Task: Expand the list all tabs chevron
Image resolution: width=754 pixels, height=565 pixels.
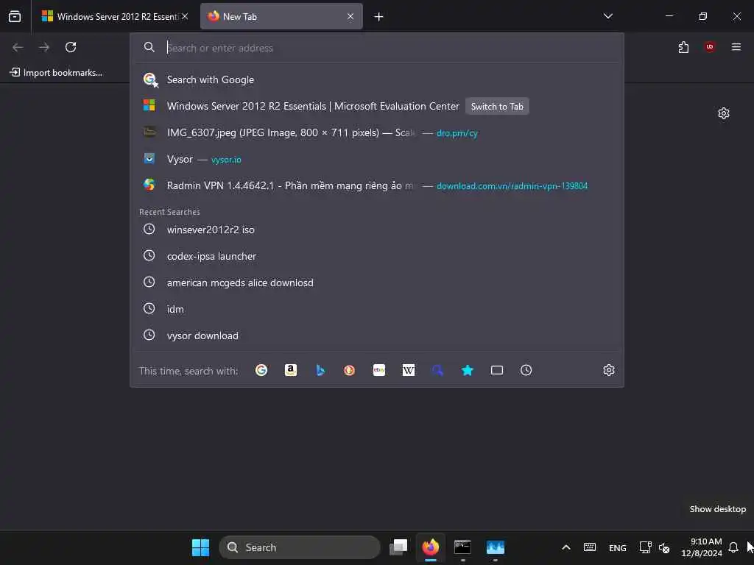Action: [607, 16]
